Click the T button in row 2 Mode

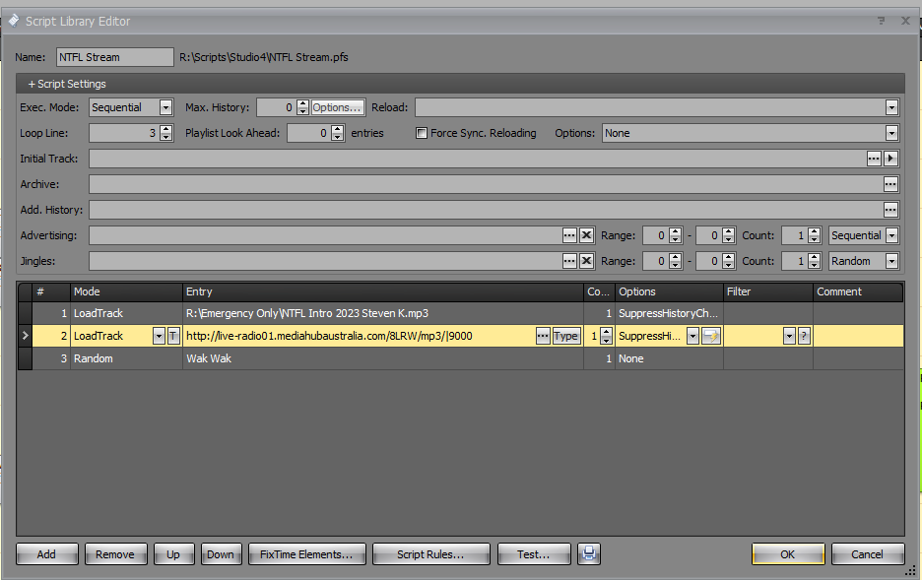[x=173, y=336]
